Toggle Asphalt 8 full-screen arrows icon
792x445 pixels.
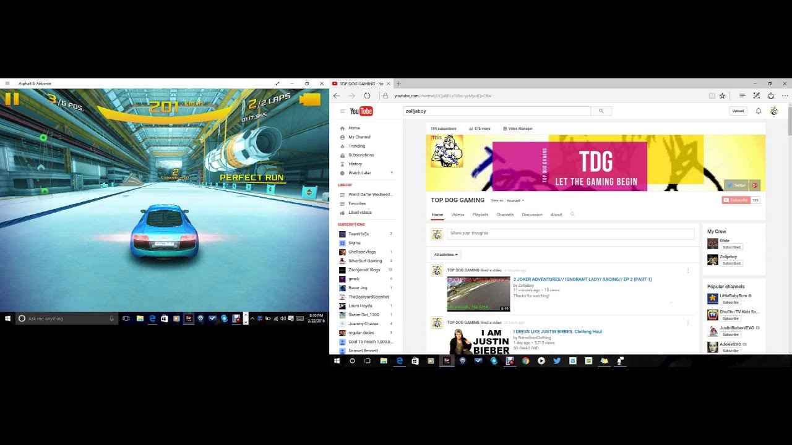tap(277, 83)
